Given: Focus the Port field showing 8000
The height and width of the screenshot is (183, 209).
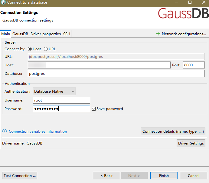Looking at the screenshot, I should [x=194, y=65].
